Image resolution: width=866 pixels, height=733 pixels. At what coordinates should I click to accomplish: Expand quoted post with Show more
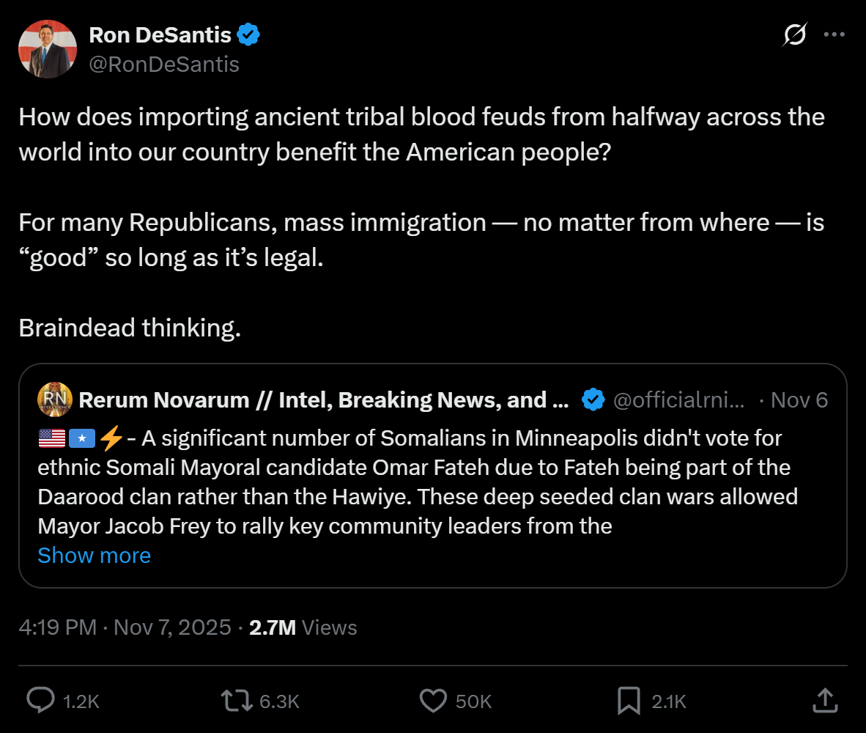pyautogui.click(x=94, y=555)
